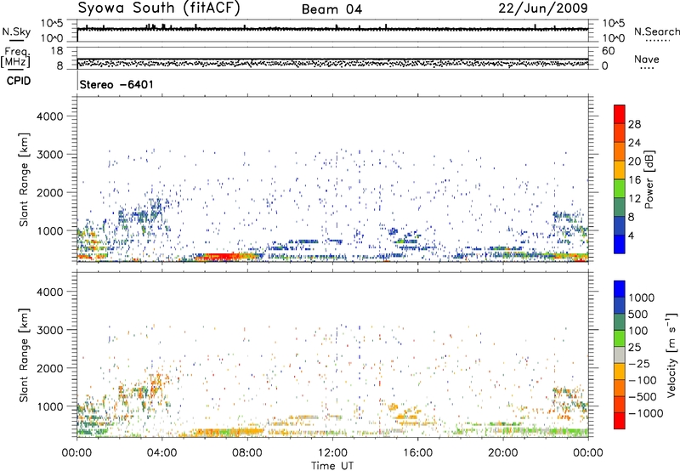Click the "4" tick on the Power colorbar

pyautogui.click(x=631, y=235)
